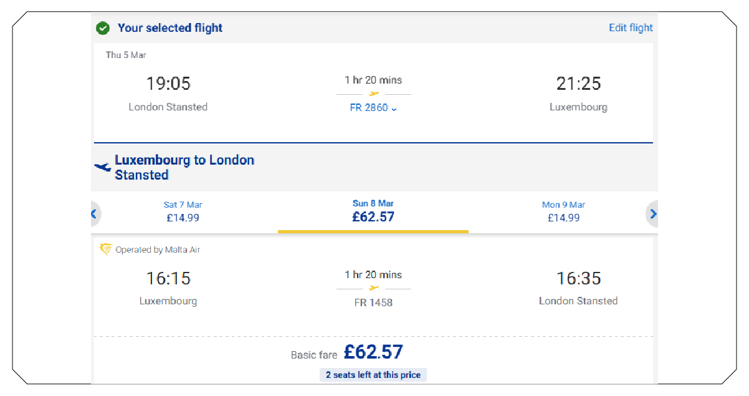This screenshot has width=749, height=396.
Task: Click the 2 seats left badge
Action: click(373, 374)
